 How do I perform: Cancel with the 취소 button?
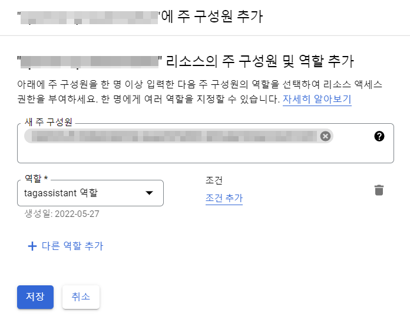81,297
